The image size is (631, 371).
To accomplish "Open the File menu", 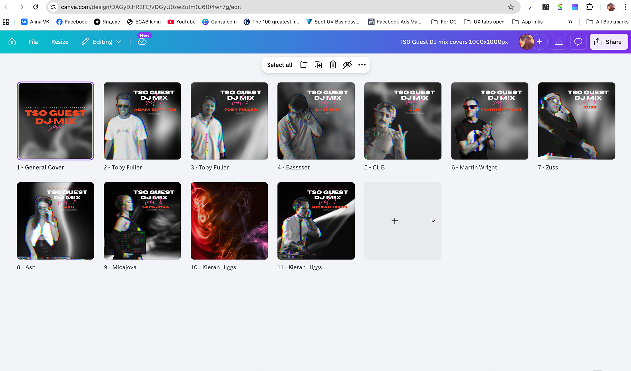I will 33,42.
